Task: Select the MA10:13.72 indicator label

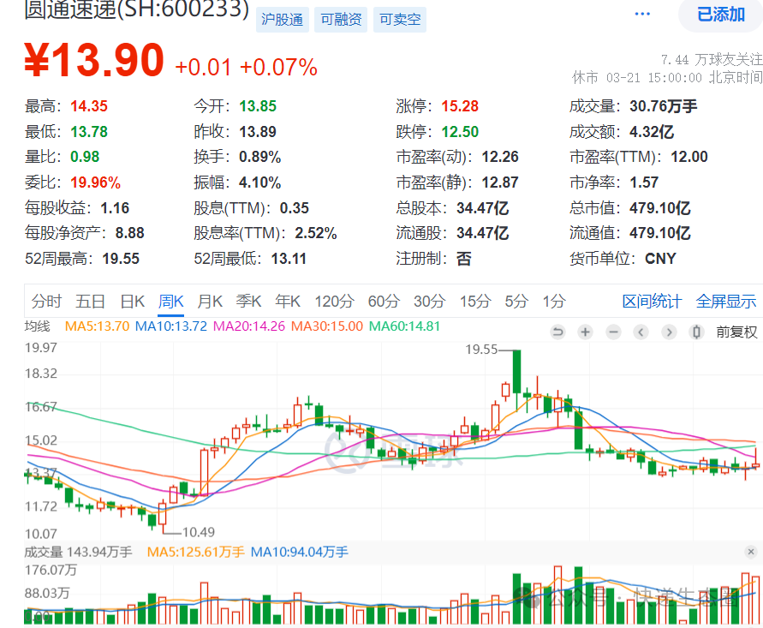Action: pyautogui.click(x=170, y=326)
